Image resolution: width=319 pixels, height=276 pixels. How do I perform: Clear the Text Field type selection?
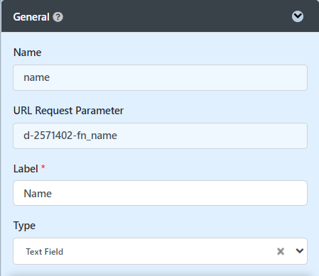tap(281, 251)
